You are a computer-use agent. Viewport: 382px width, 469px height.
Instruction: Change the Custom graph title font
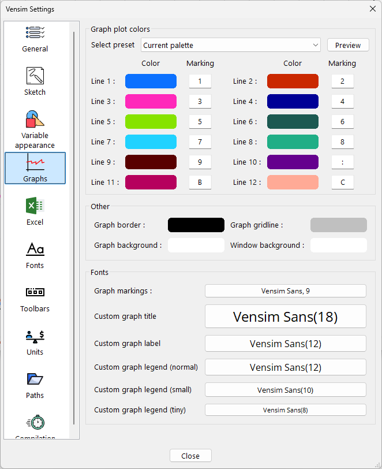point(286,317)
